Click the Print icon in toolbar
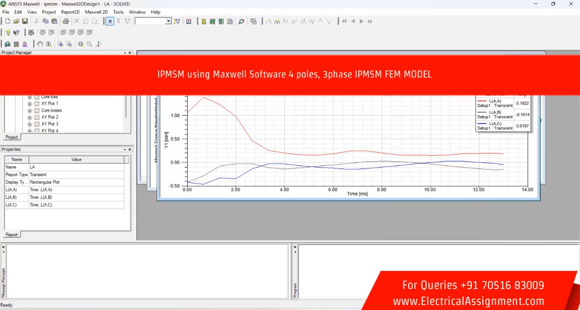The image size is (580, 310). click(x=66, y=21)
